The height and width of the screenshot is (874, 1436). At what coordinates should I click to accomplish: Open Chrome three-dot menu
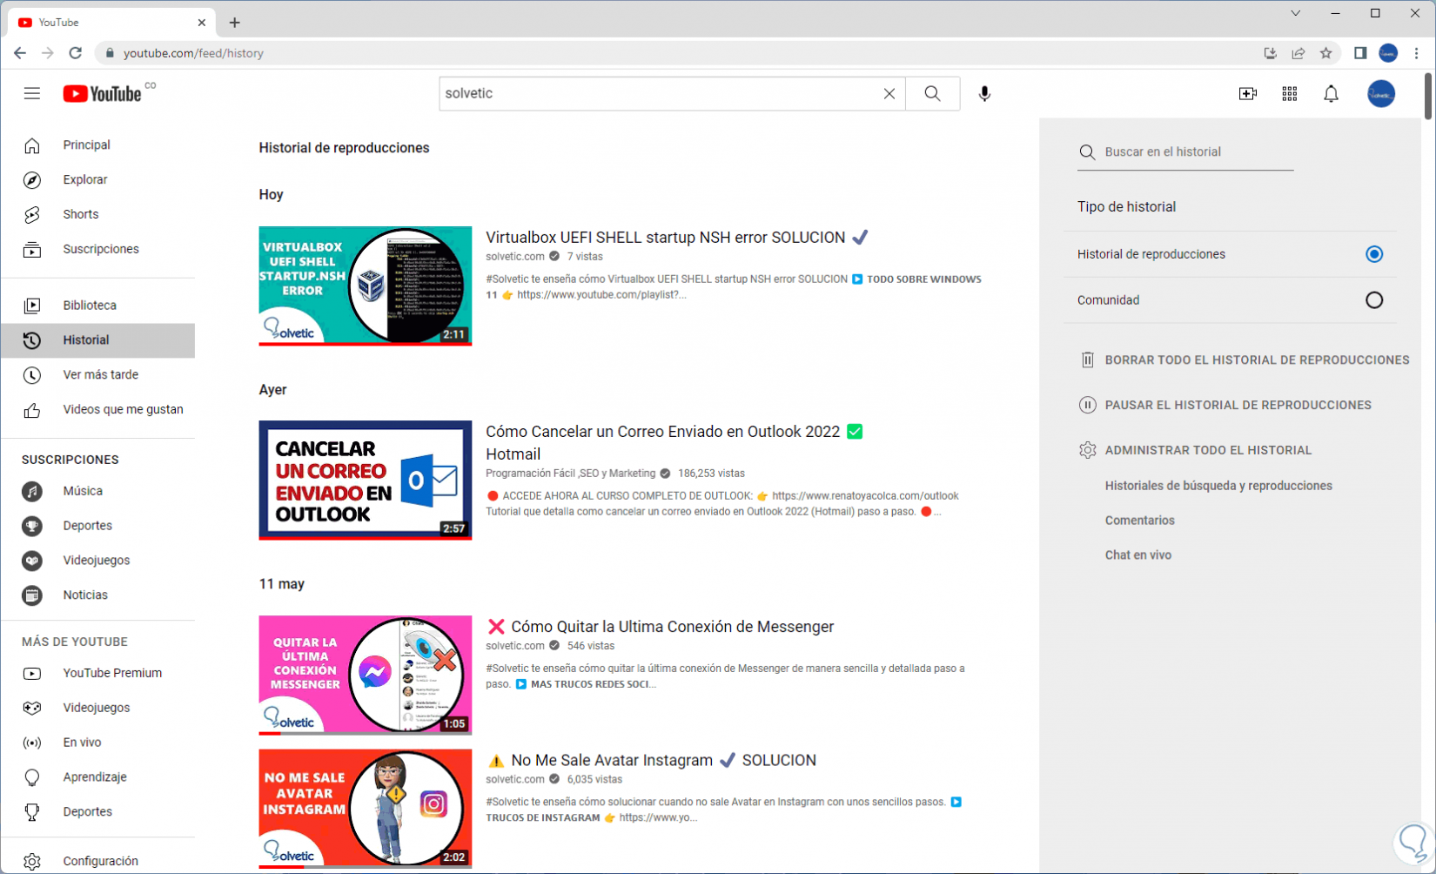1416,53
